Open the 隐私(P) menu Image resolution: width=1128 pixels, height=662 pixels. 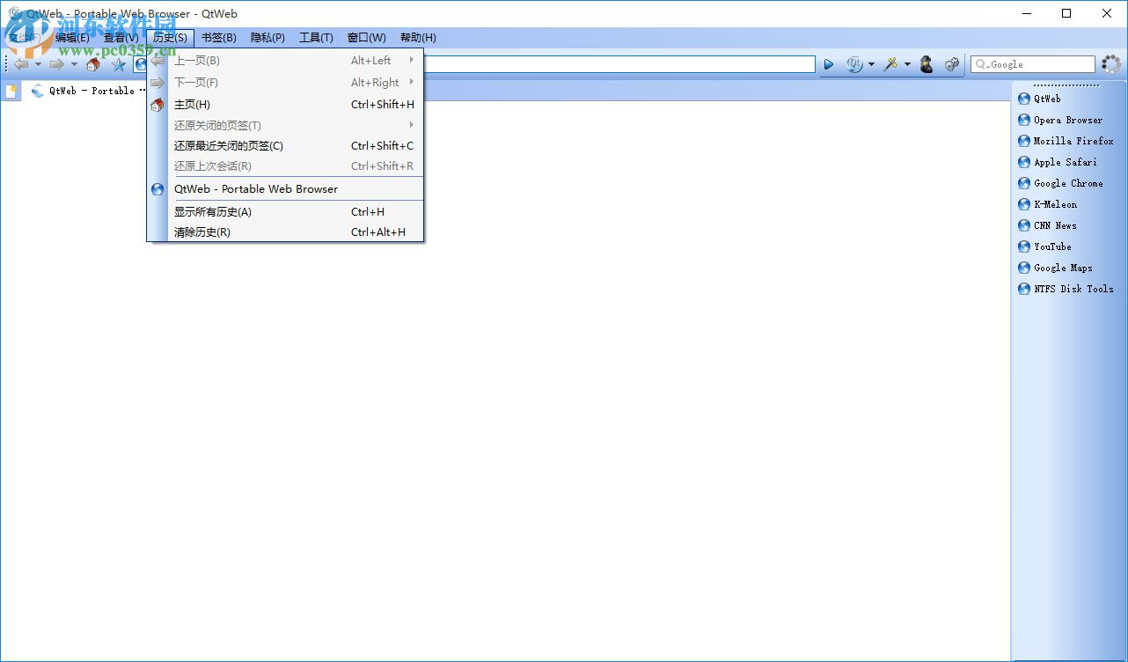pos(267,38)
